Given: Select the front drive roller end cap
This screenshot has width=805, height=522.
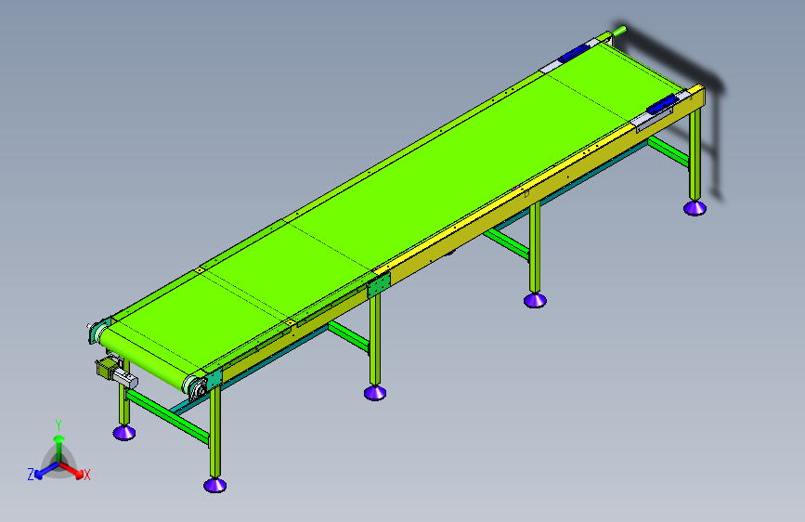Looking at the screenshot, I should point(198,389).
